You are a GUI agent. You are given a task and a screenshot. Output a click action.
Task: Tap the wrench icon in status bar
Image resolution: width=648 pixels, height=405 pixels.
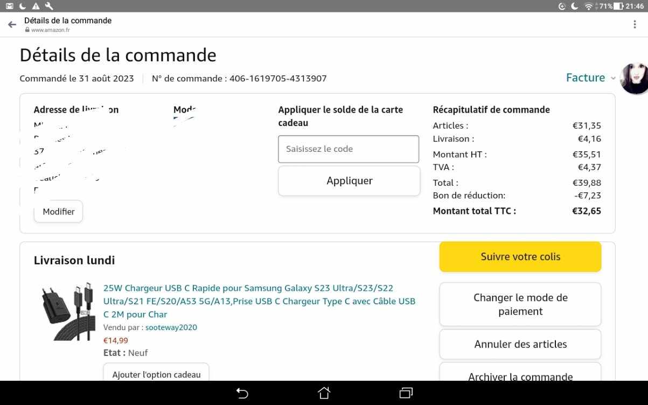(49, 6)
